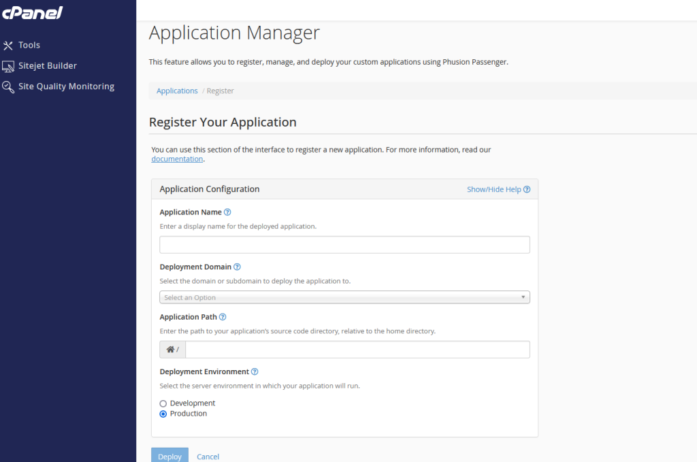
Task: Open Tools from the sidebar menu
Action: [29, 46]
